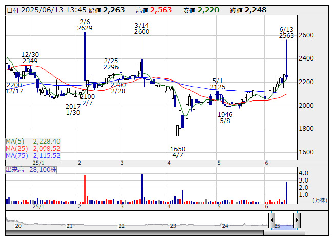Image resolution: width=335 pixels, height=241 pixels.
Task: Click the 3/14 2600 peak label
Action: (x=142, y=28)
